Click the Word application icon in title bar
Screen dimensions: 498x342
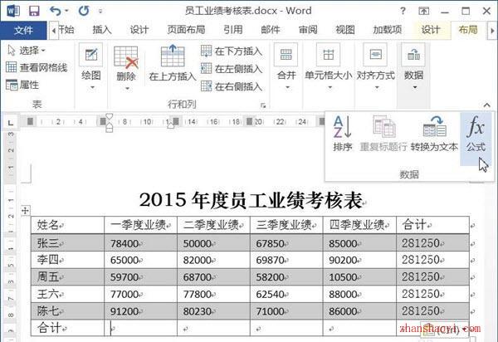click(x=13, y=11)
